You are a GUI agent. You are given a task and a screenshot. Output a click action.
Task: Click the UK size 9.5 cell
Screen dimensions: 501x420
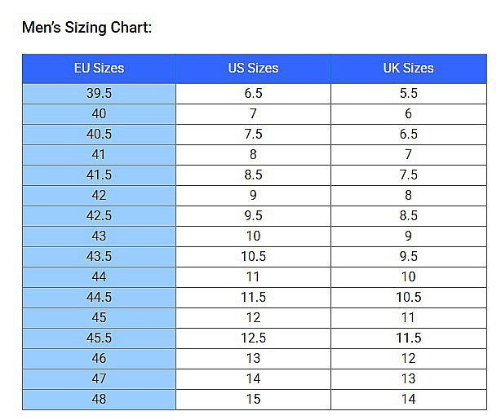coord(409,257)
